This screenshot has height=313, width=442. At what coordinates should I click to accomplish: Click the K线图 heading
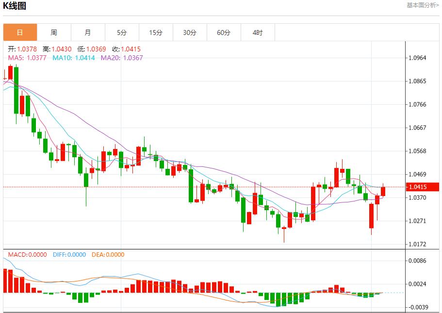click(15, 6)
